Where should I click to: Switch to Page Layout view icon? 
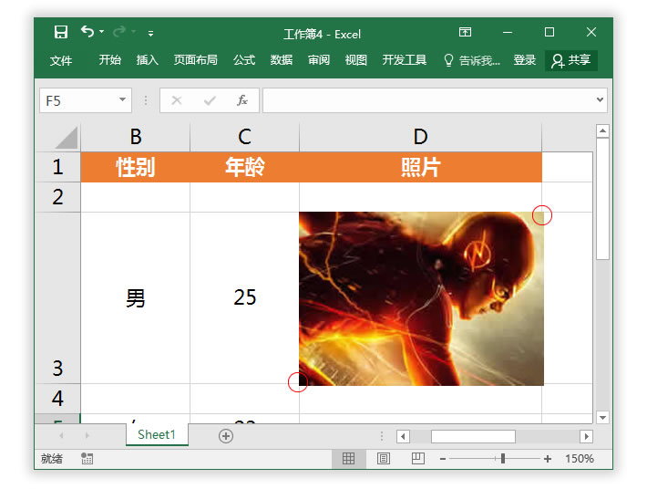384,459
